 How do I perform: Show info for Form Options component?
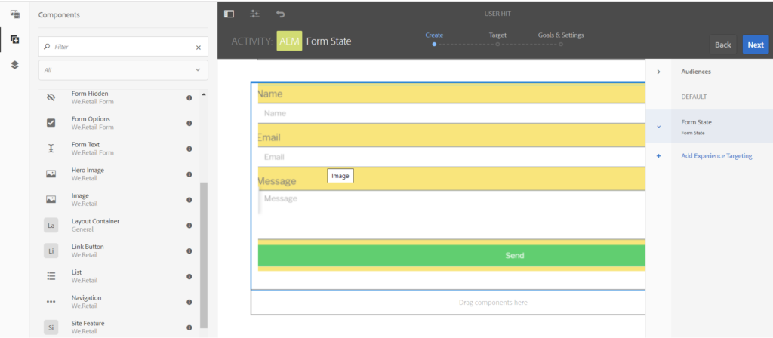pos(189,123)
